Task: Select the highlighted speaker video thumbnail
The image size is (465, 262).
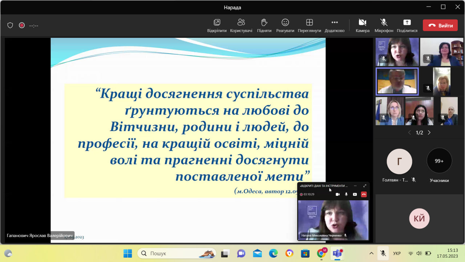Action: tap(397, 82)
